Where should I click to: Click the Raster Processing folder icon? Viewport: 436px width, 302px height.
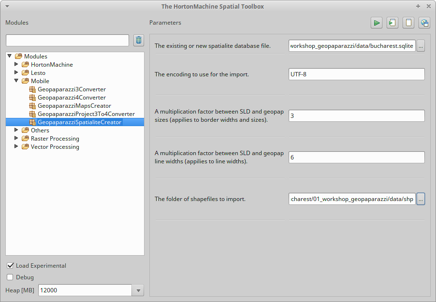click(x=25, y=139)
